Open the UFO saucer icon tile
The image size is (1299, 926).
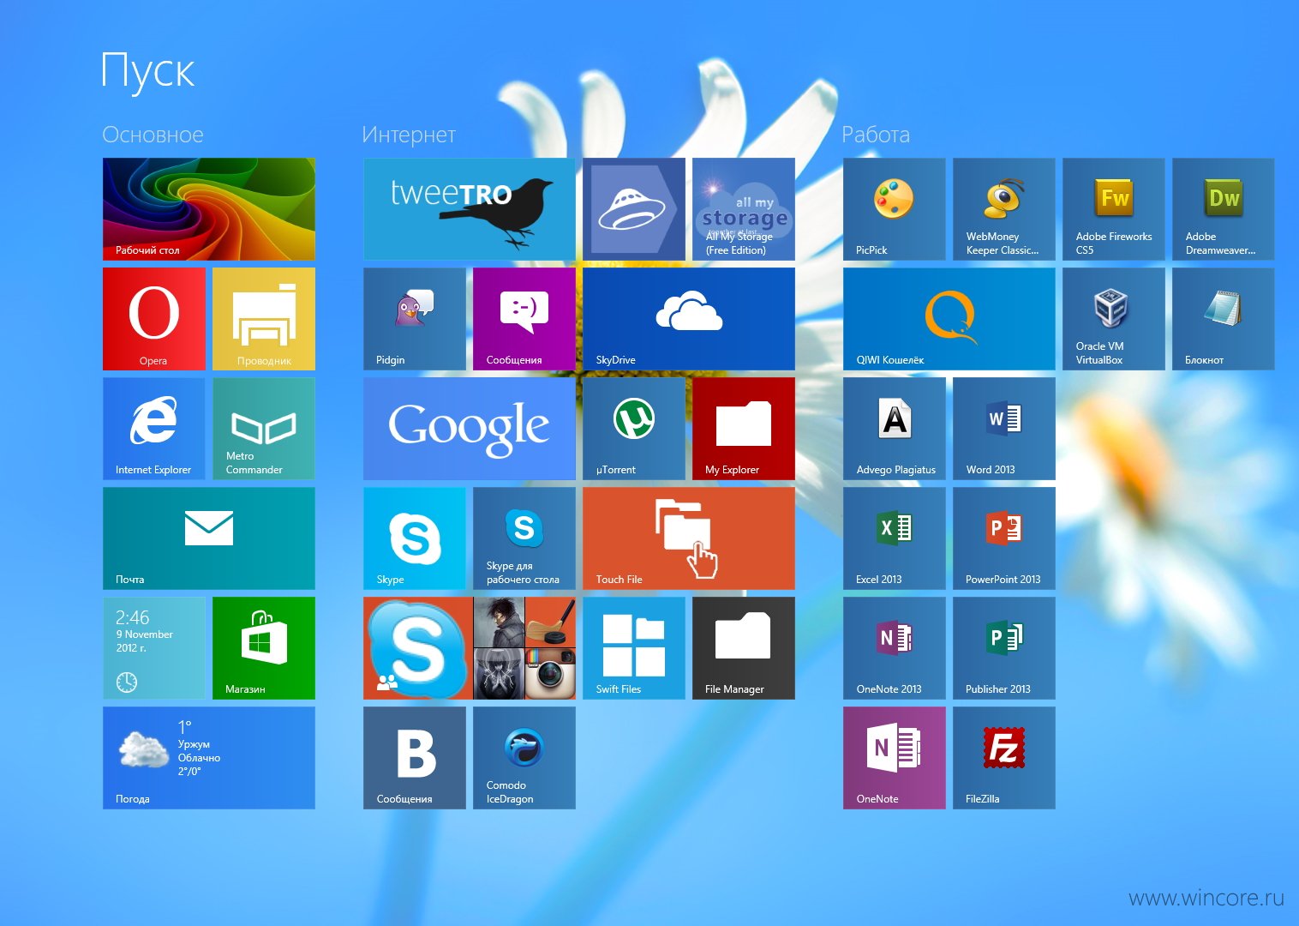[634, 209]
